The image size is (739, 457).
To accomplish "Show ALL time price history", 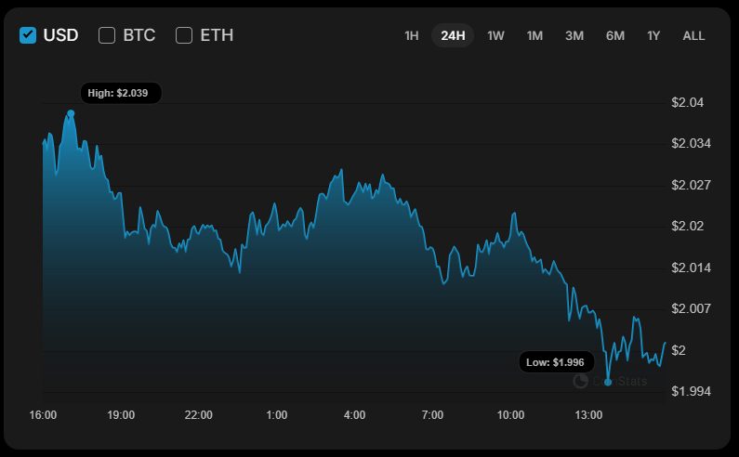I will tap(693, 35).
